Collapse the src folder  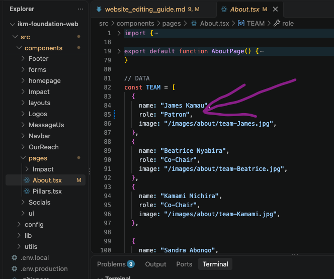(15, 37)
